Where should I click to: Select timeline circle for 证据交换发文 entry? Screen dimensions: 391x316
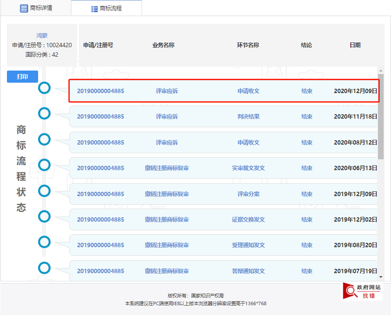(45, 216)
